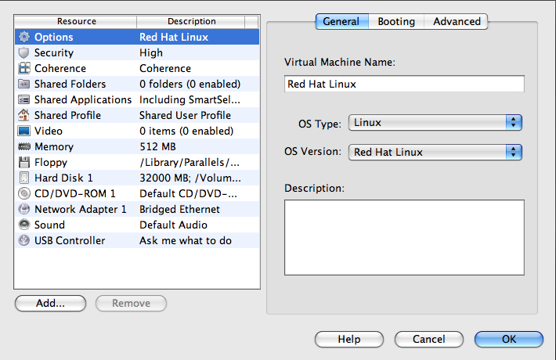The height and width of the screenshot is (360, 556).
Task: Click the 'Default Audio' description
Action: point(173,225)
